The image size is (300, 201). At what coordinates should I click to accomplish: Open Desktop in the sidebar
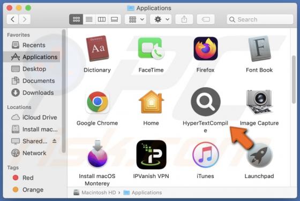pyautogui.click(x=32, y=69)
